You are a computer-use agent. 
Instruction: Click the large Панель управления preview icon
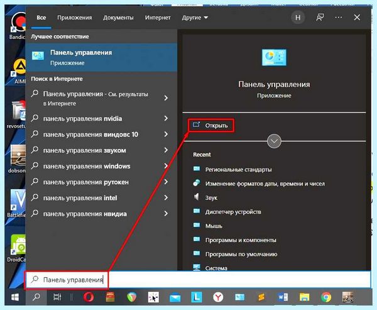pyautogui.click(x=274, y=57)
